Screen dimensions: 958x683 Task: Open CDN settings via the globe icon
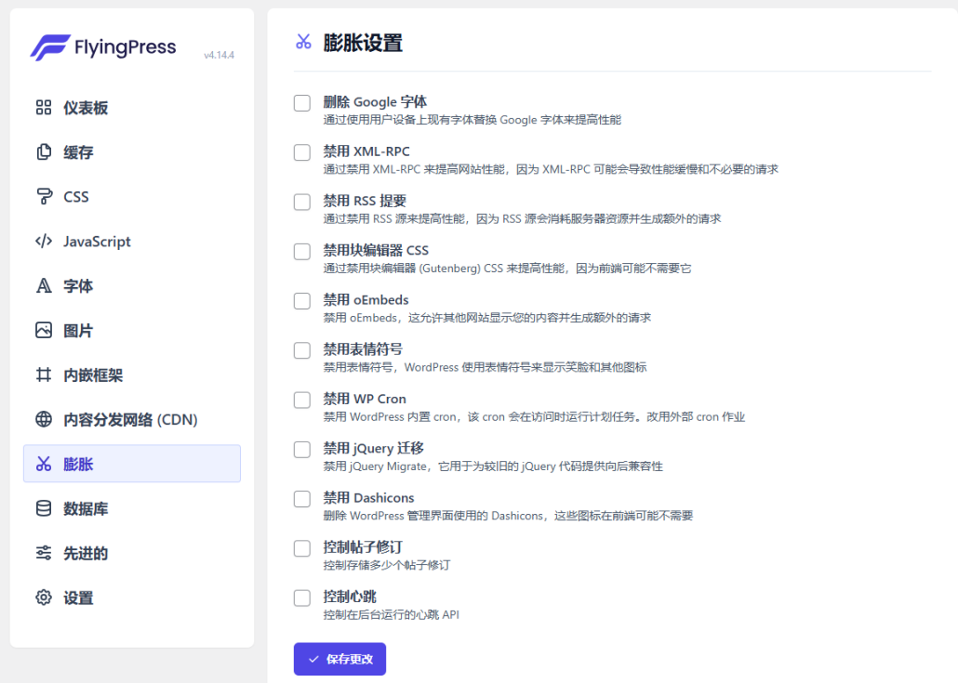[43, 419]
